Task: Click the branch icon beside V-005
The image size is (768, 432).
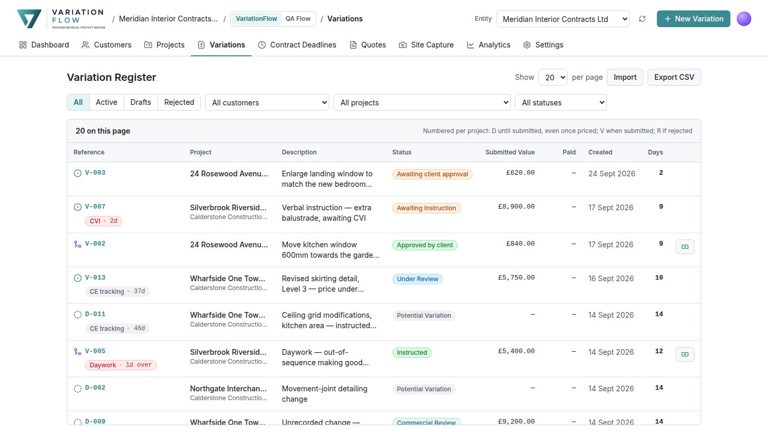Action: 78,352
